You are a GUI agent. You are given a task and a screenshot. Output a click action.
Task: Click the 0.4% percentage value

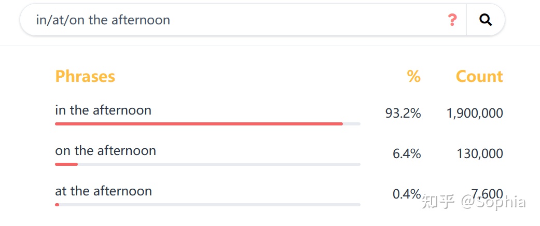(407, 194)
